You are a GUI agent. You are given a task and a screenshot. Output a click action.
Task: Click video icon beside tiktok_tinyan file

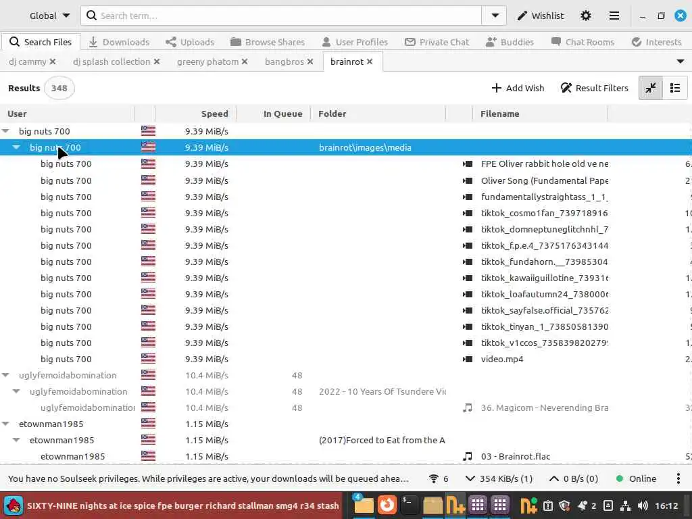468,326
